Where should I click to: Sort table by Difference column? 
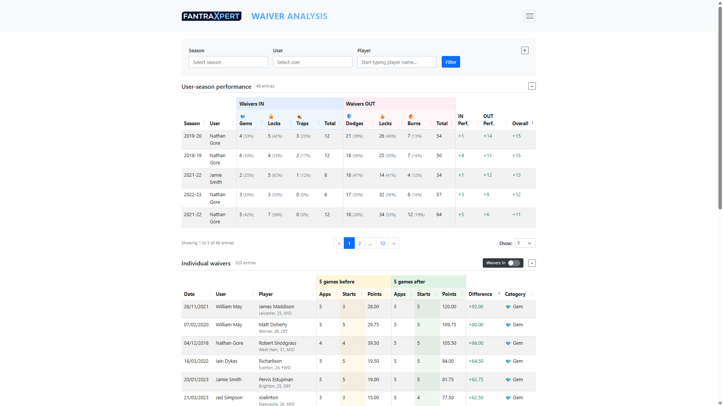tap(480, 294)
